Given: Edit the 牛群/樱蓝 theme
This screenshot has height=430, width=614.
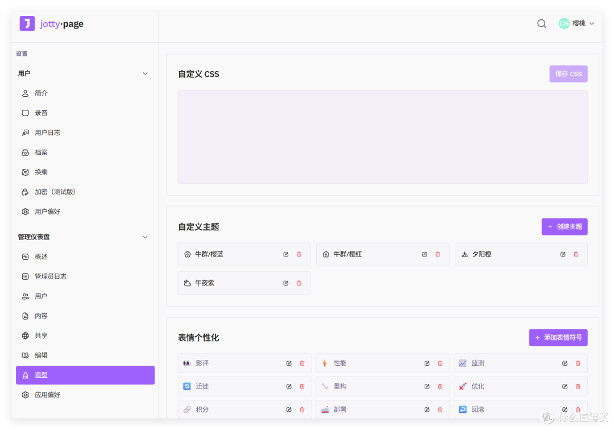Looking at the screenshot, I should (x=286, y=254).
